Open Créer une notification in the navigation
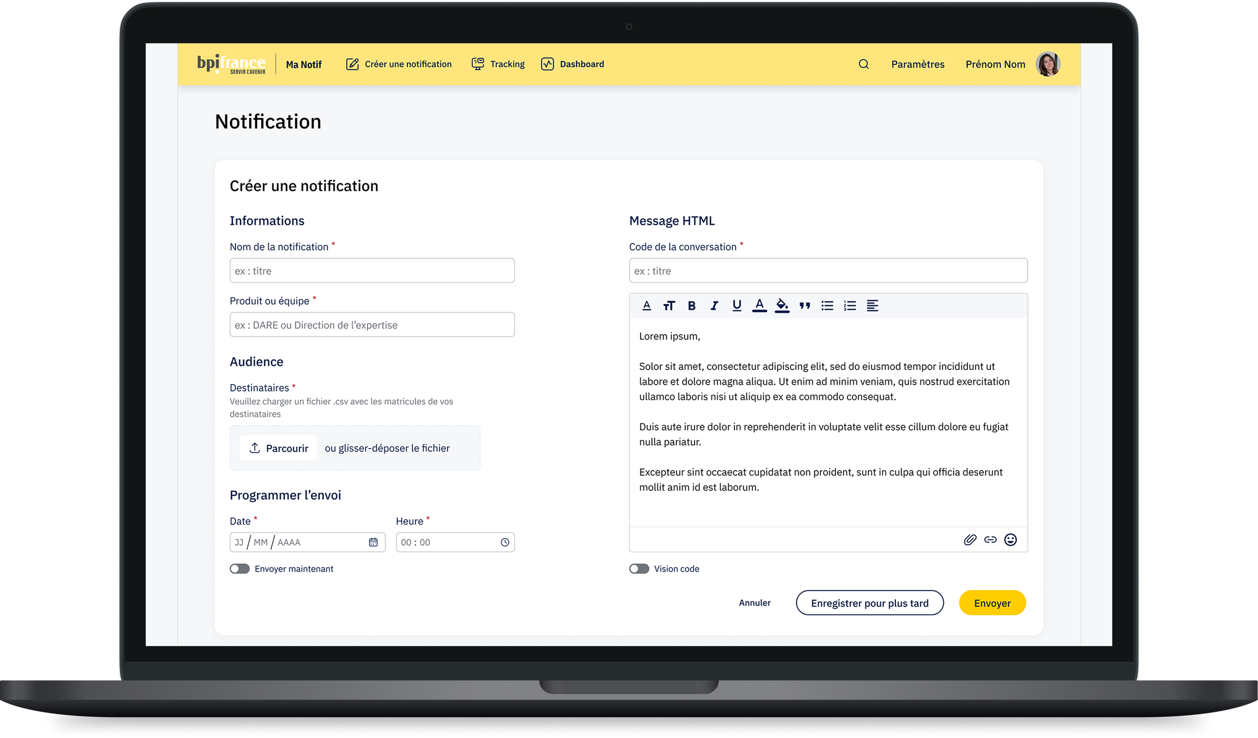 tap(398, 64)
